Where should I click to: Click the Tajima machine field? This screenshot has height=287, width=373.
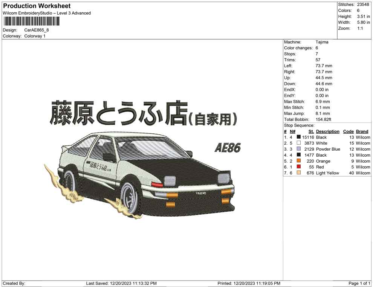[x=322, y=42]
